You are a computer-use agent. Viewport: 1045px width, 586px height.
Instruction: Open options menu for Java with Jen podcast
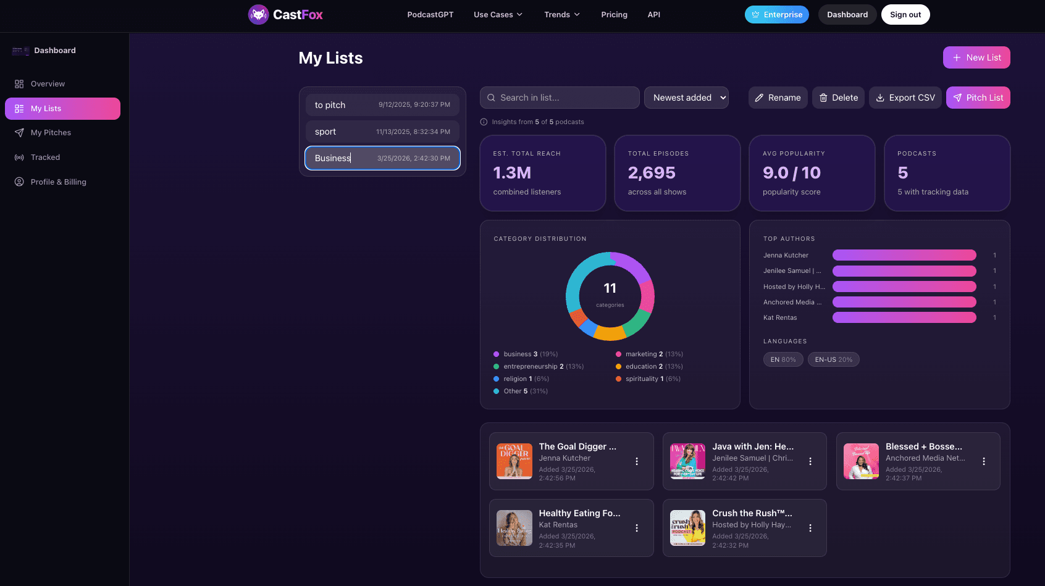(x=810, y=461)
